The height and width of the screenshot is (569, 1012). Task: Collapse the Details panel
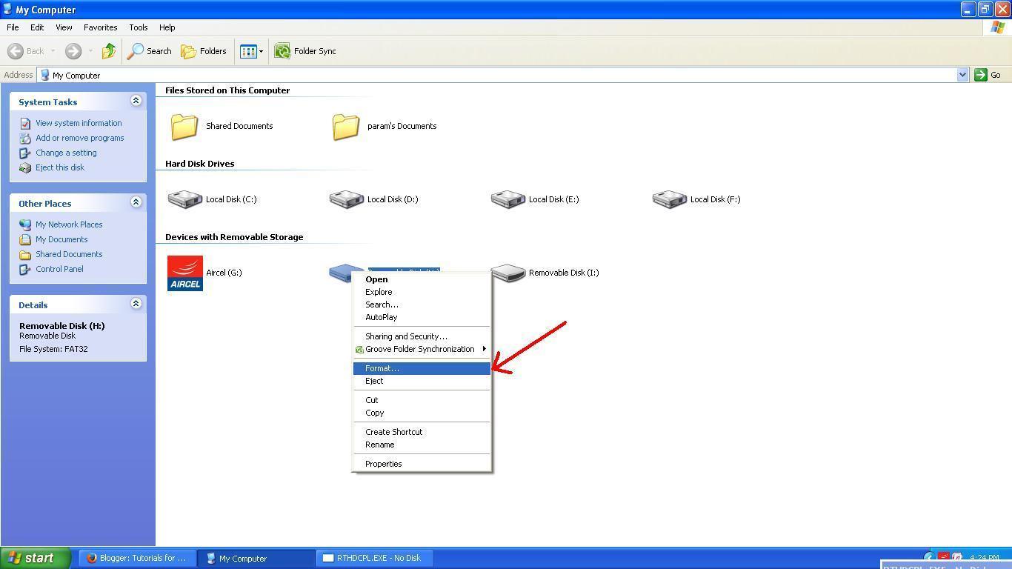[136, 303]
